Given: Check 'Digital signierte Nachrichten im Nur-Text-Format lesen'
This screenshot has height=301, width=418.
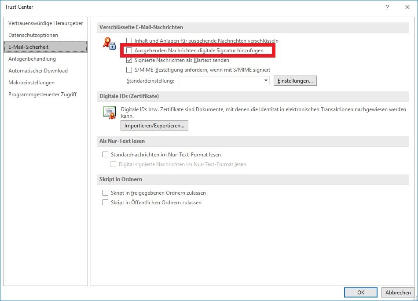Looking at the screenshot, I should pos(113,164).
